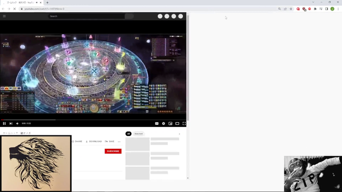Open the YouTube hamburger guide menu
342x192 pixels.
(4, 16)
